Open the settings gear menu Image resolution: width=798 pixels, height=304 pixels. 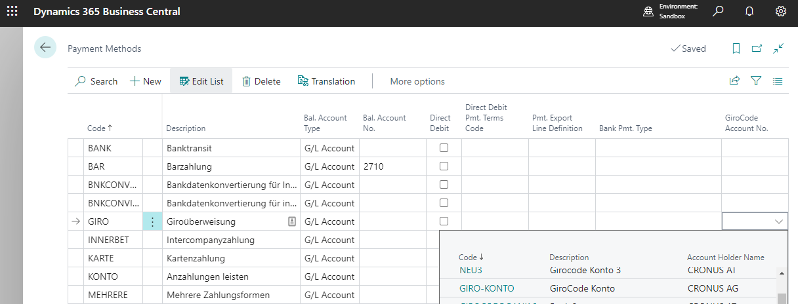click(x=780, y=11)
